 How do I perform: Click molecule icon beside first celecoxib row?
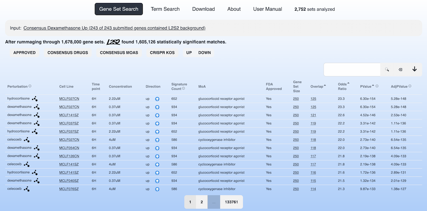26,140
